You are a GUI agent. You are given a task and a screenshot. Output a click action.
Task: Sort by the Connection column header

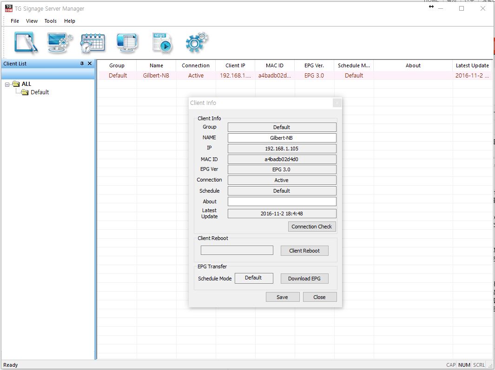point(196,65)
